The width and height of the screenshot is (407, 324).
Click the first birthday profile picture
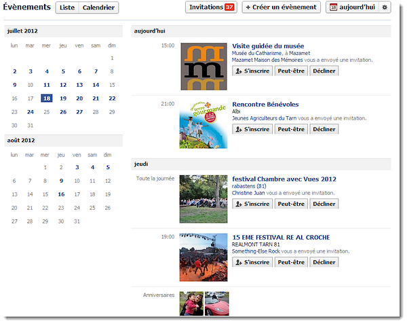click(x=191, y=303)
